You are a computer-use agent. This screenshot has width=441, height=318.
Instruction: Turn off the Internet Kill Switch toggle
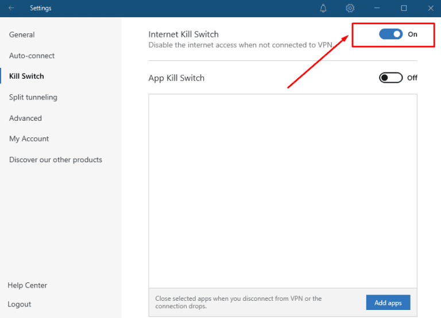click(x=390, y=34)
